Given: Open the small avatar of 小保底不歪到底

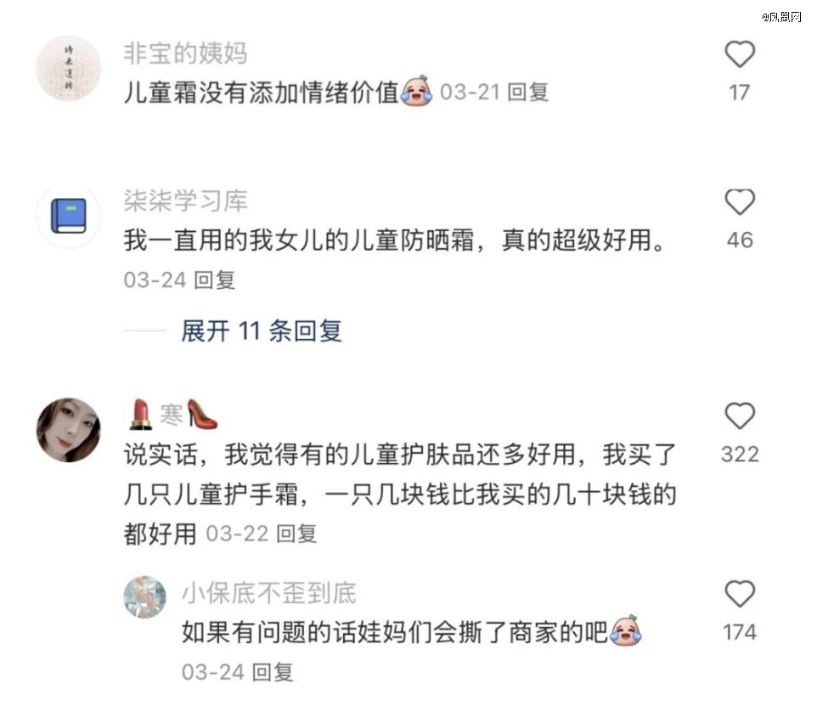Looking at the screenshot, I should [x=145, y=596].
